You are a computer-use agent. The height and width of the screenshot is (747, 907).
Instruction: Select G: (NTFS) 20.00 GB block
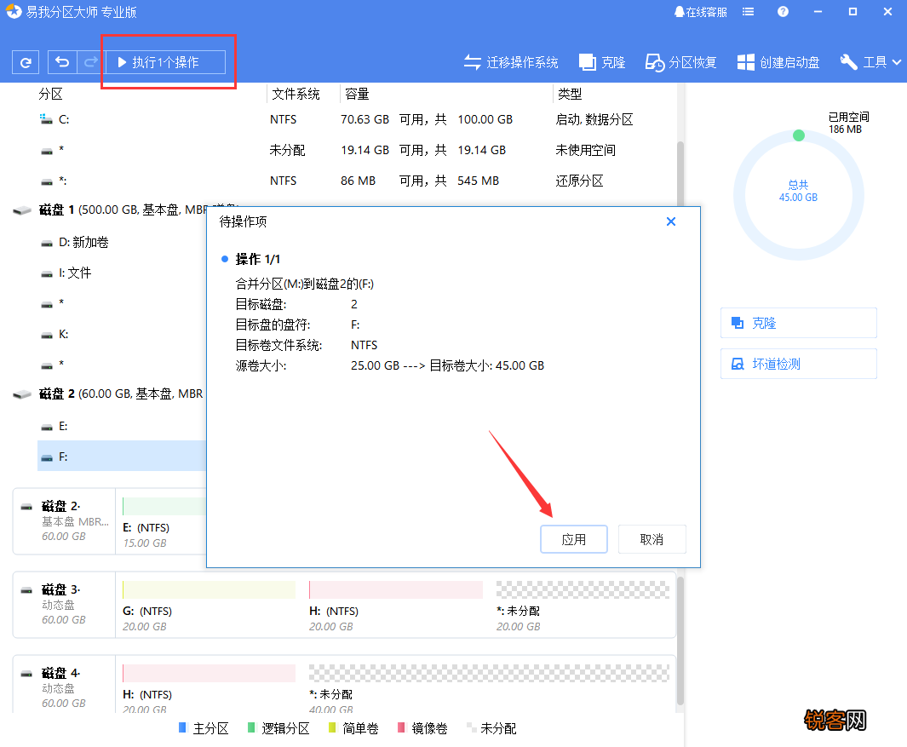[209, 606]
